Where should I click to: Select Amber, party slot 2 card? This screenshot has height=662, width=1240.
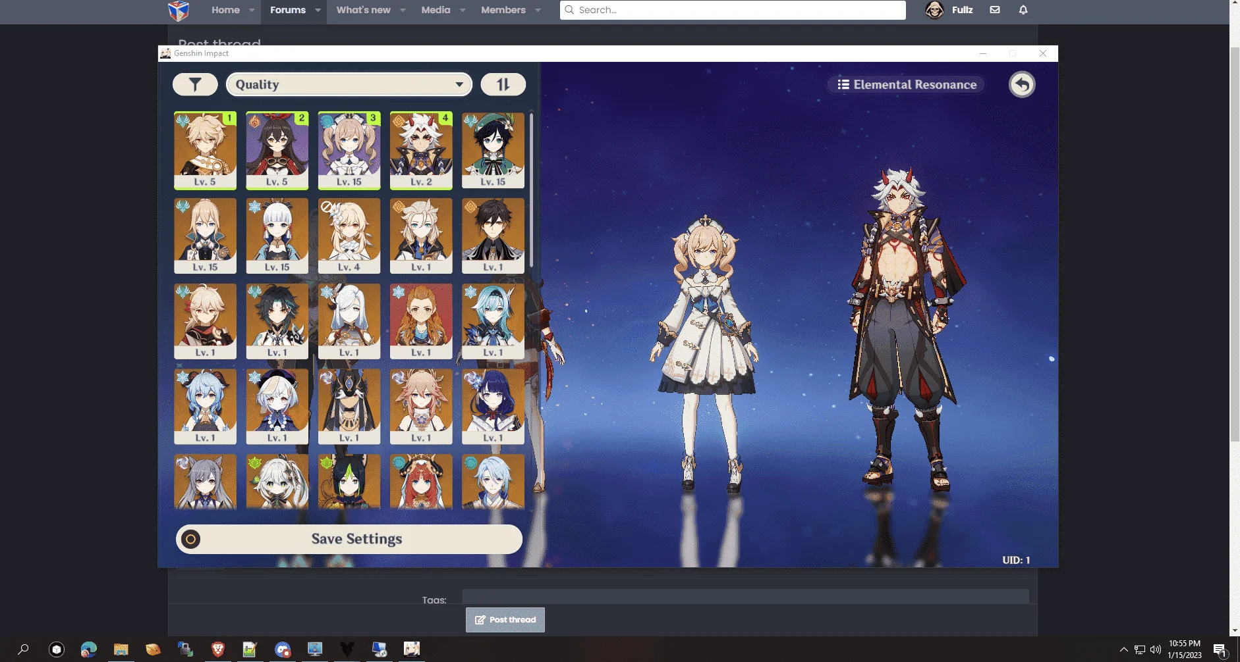[277, 150]
